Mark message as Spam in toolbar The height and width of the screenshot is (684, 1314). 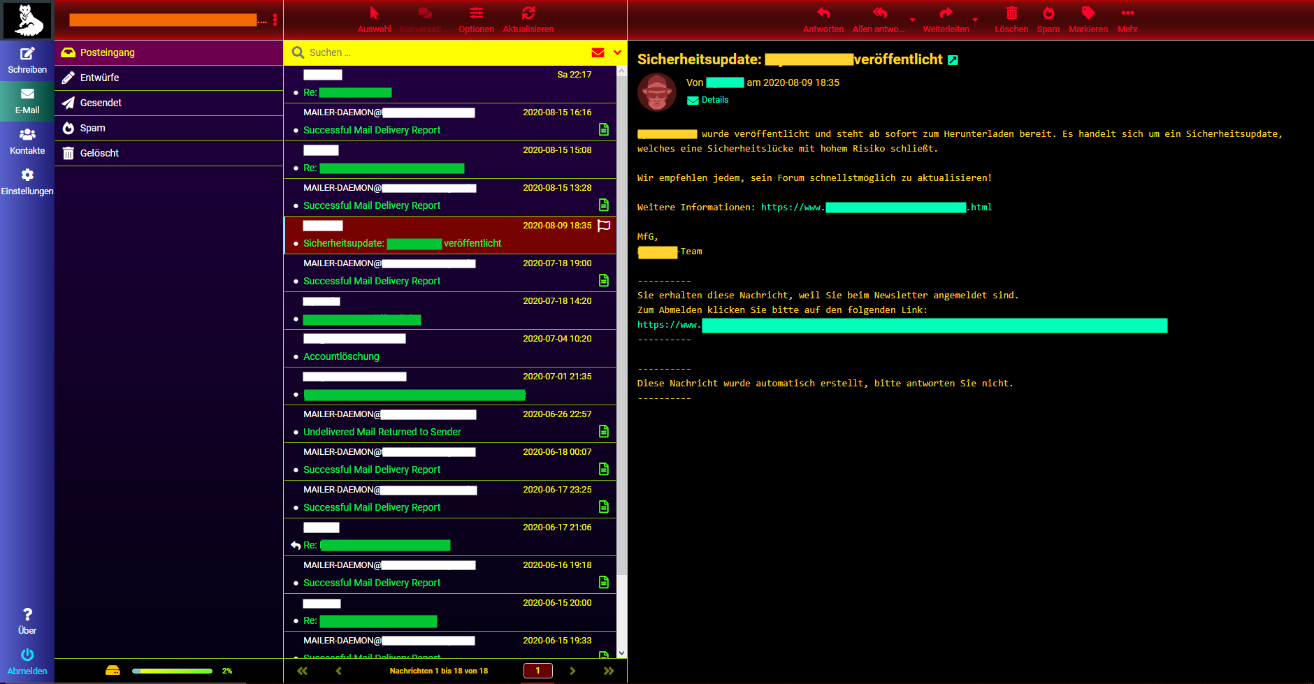pos(1048,13)
